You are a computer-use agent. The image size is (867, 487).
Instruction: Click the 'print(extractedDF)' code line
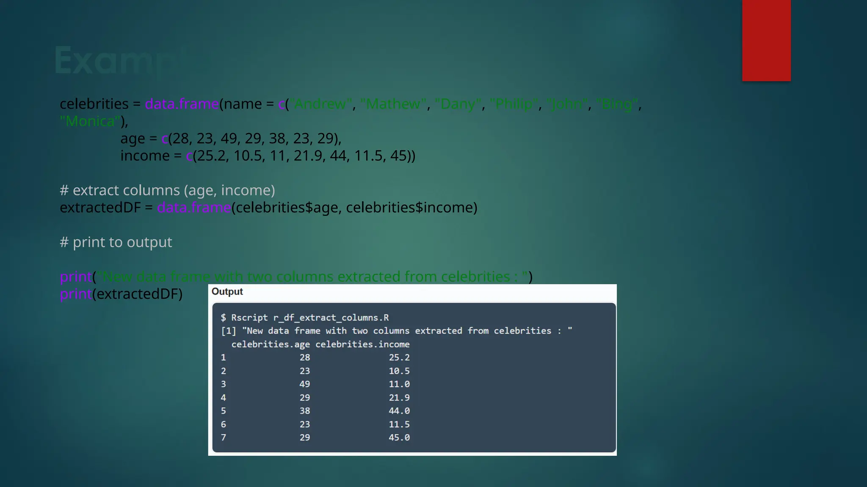(x=121, y=294)
